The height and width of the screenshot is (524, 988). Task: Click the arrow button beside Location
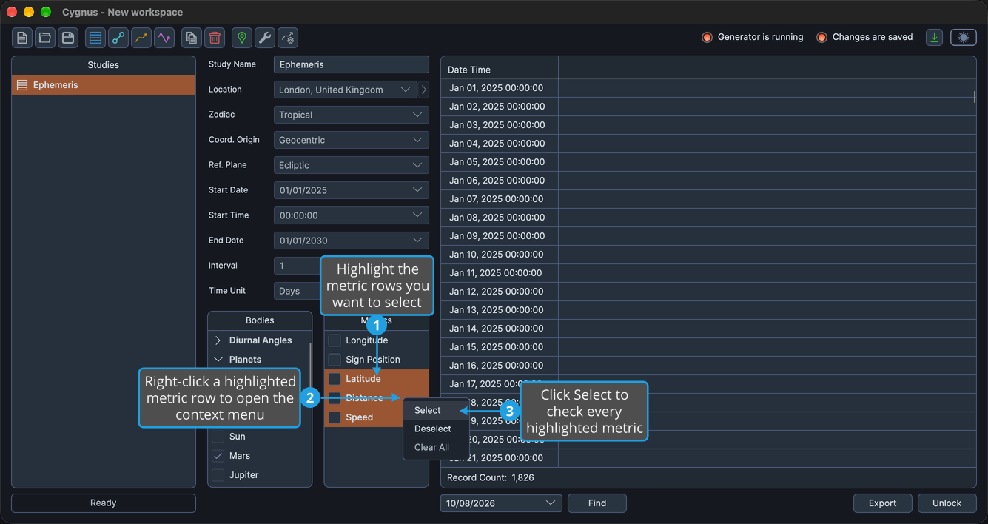[x=423, y=90]
